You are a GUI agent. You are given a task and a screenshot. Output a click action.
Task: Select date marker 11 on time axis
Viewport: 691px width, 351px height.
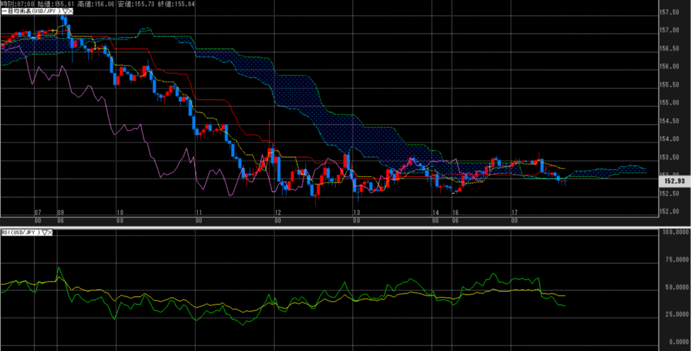tap(198, 212)
